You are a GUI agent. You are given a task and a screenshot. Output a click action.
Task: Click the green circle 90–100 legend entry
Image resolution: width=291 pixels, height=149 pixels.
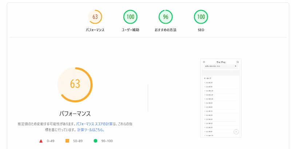click(x=103, y=141)
